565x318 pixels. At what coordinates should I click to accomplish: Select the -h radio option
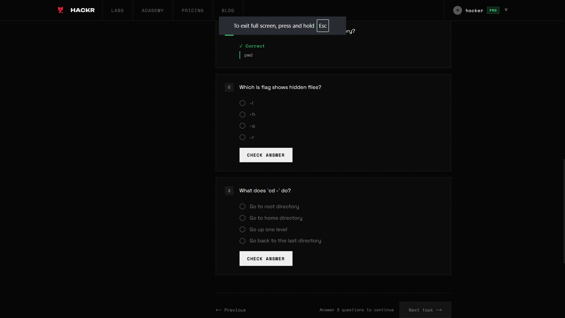pos(242,115)
